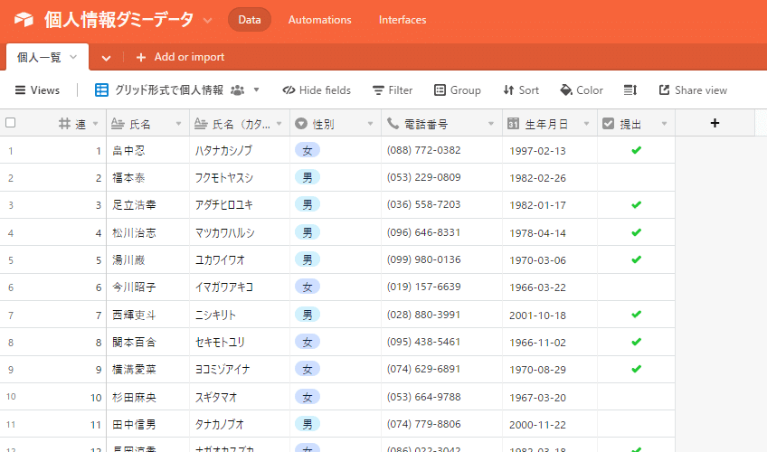Open the Automations tab

[319, 20]
